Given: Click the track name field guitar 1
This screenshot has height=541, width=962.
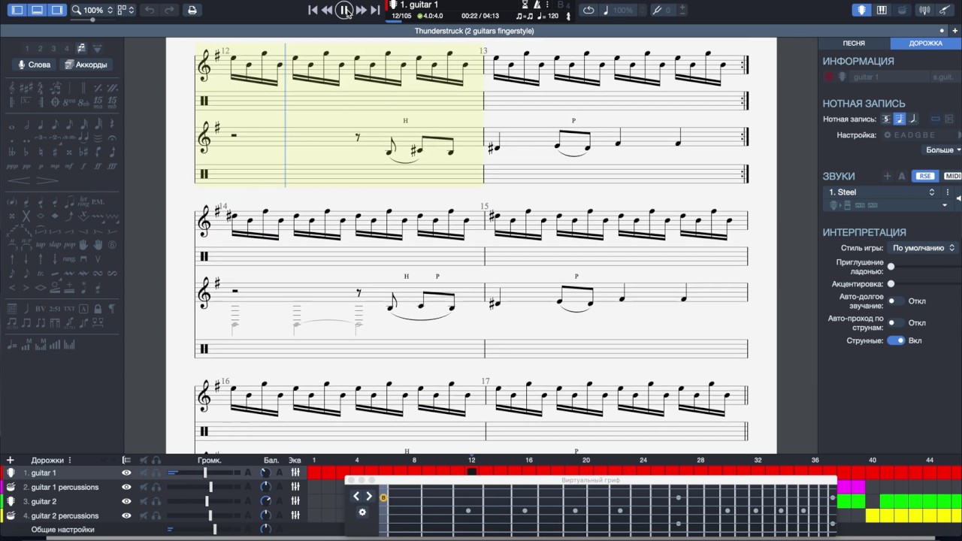Looking at the screenshot, I should 889,77.
